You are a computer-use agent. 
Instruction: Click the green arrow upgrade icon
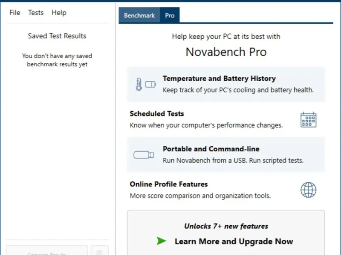point(161,241)
